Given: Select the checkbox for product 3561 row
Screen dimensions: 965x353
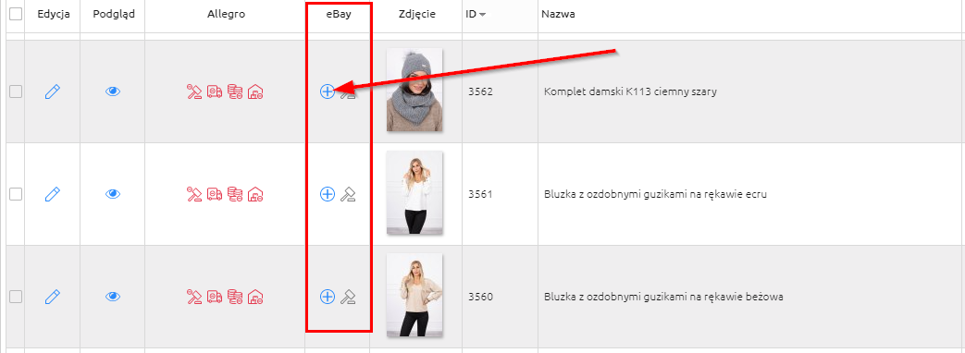Looking at the screenshot, I should 16,194.
